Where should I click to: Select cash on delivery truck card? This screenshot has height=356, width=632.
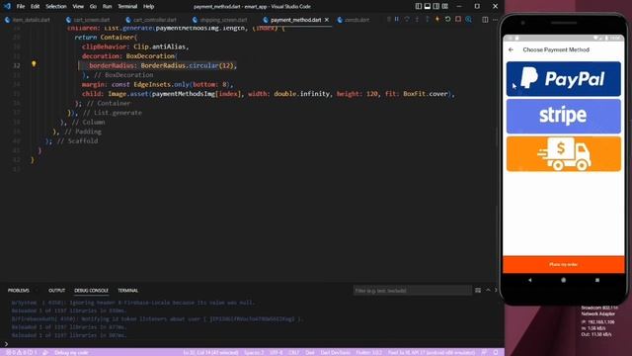tap(564, 154)
